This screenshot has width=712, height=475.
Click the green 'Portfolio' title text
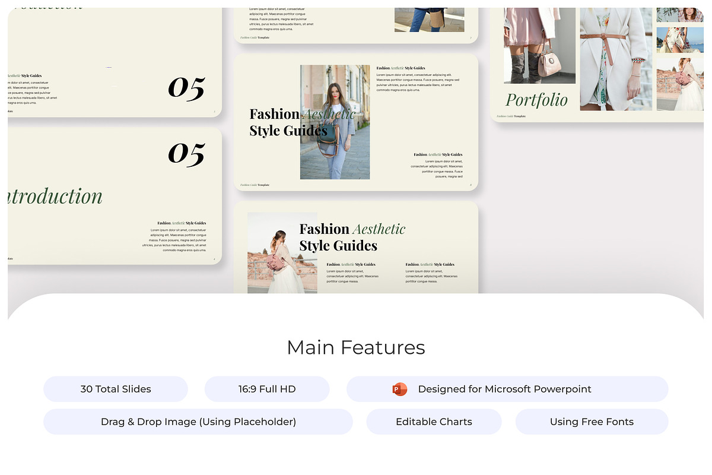click(536, 100)
